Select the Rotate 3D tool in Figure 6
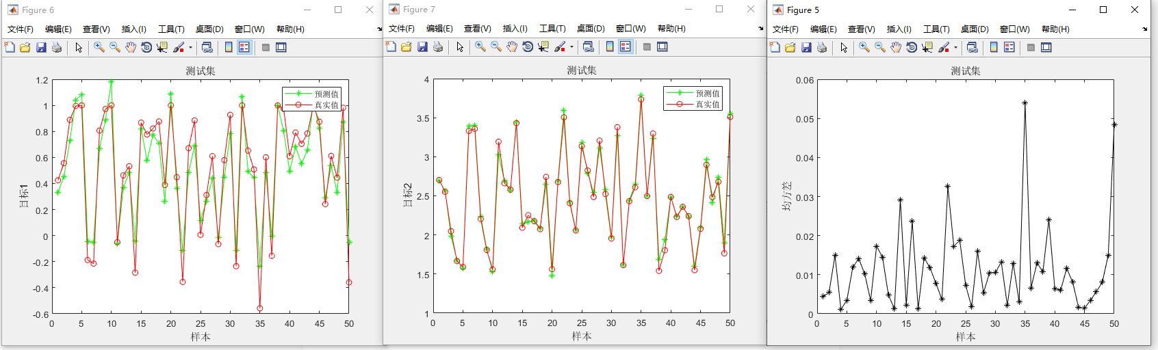This screenshot has width=1158, height=350. coord(146,47)
